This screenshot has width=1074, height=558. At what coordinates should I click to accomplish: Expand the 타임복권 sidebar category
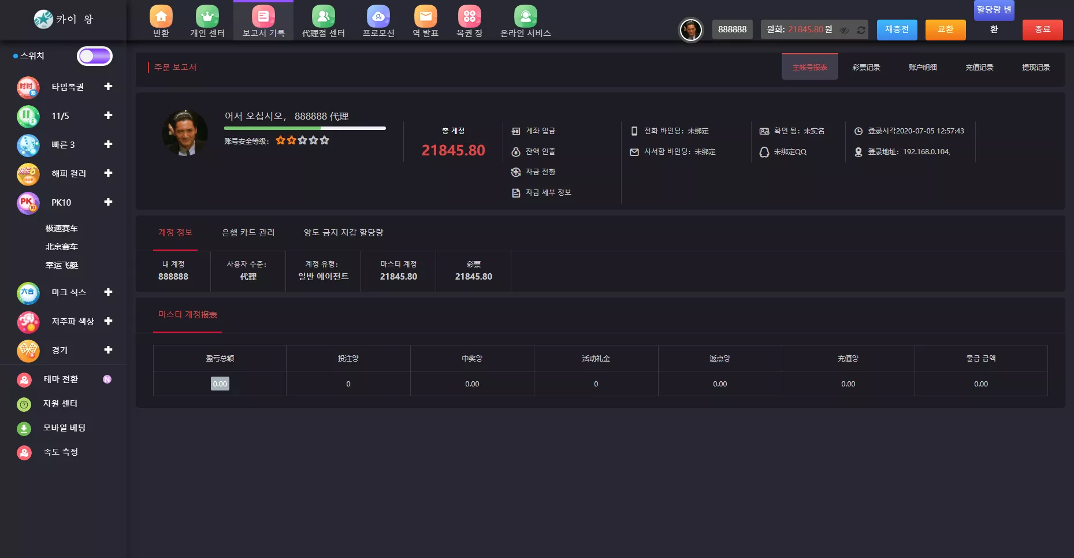[108, 87]
